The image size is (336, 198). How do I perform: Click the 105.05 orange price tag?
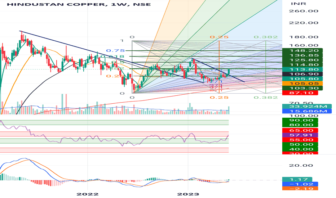[x=302, y=84]
